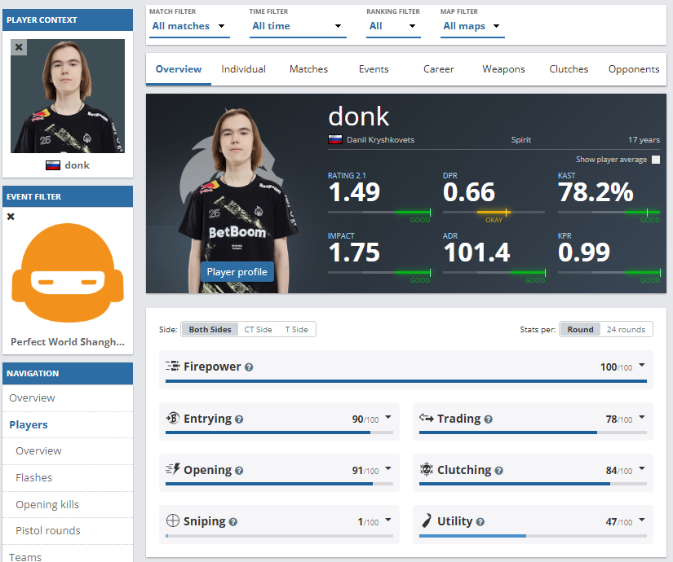Click the Utility grenade icon
The height and width of the screenshot is (562, 673).
click(x=426, y=520)
